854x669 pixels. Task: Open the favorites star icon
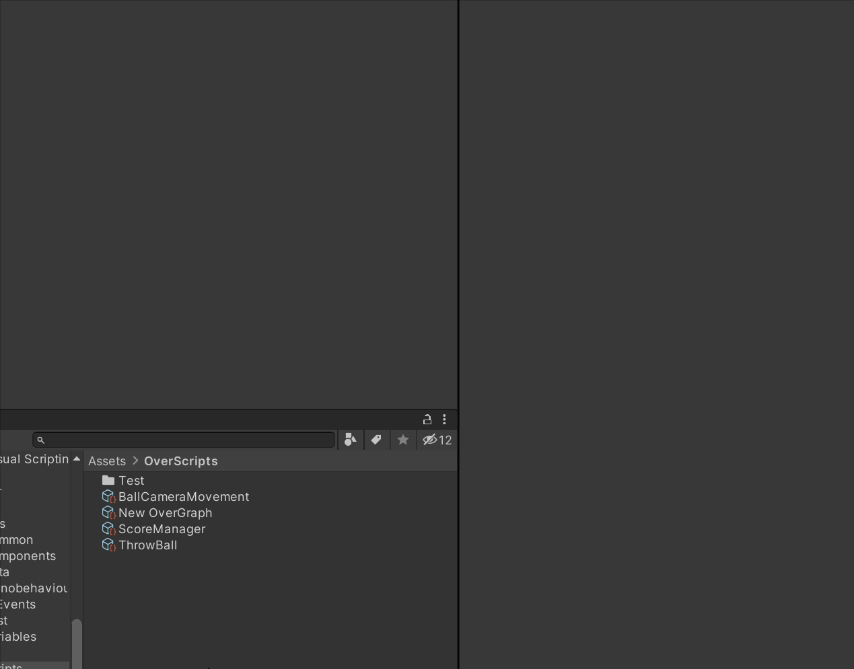pyautogui.click(x=403, y=440)
